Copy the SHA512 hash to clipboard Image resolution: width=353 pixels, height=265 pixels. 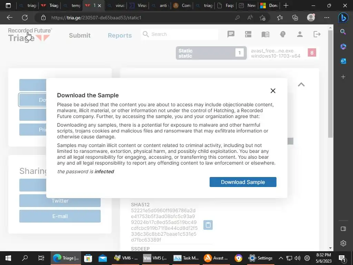[x=208, y=225]
